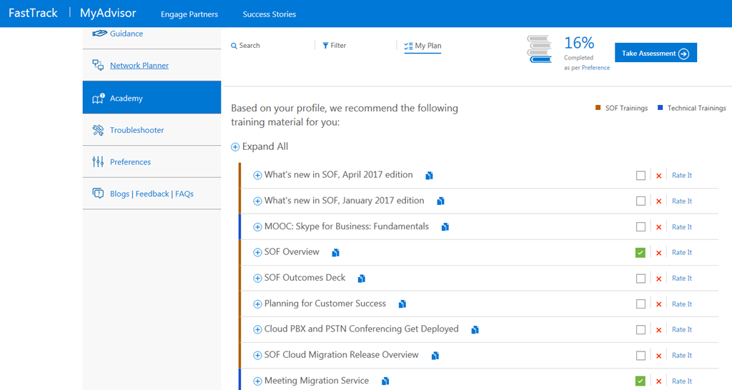732x390 pixels.
Task: Click the document icon beside SOF Overview
Action: tap(335, 253)
